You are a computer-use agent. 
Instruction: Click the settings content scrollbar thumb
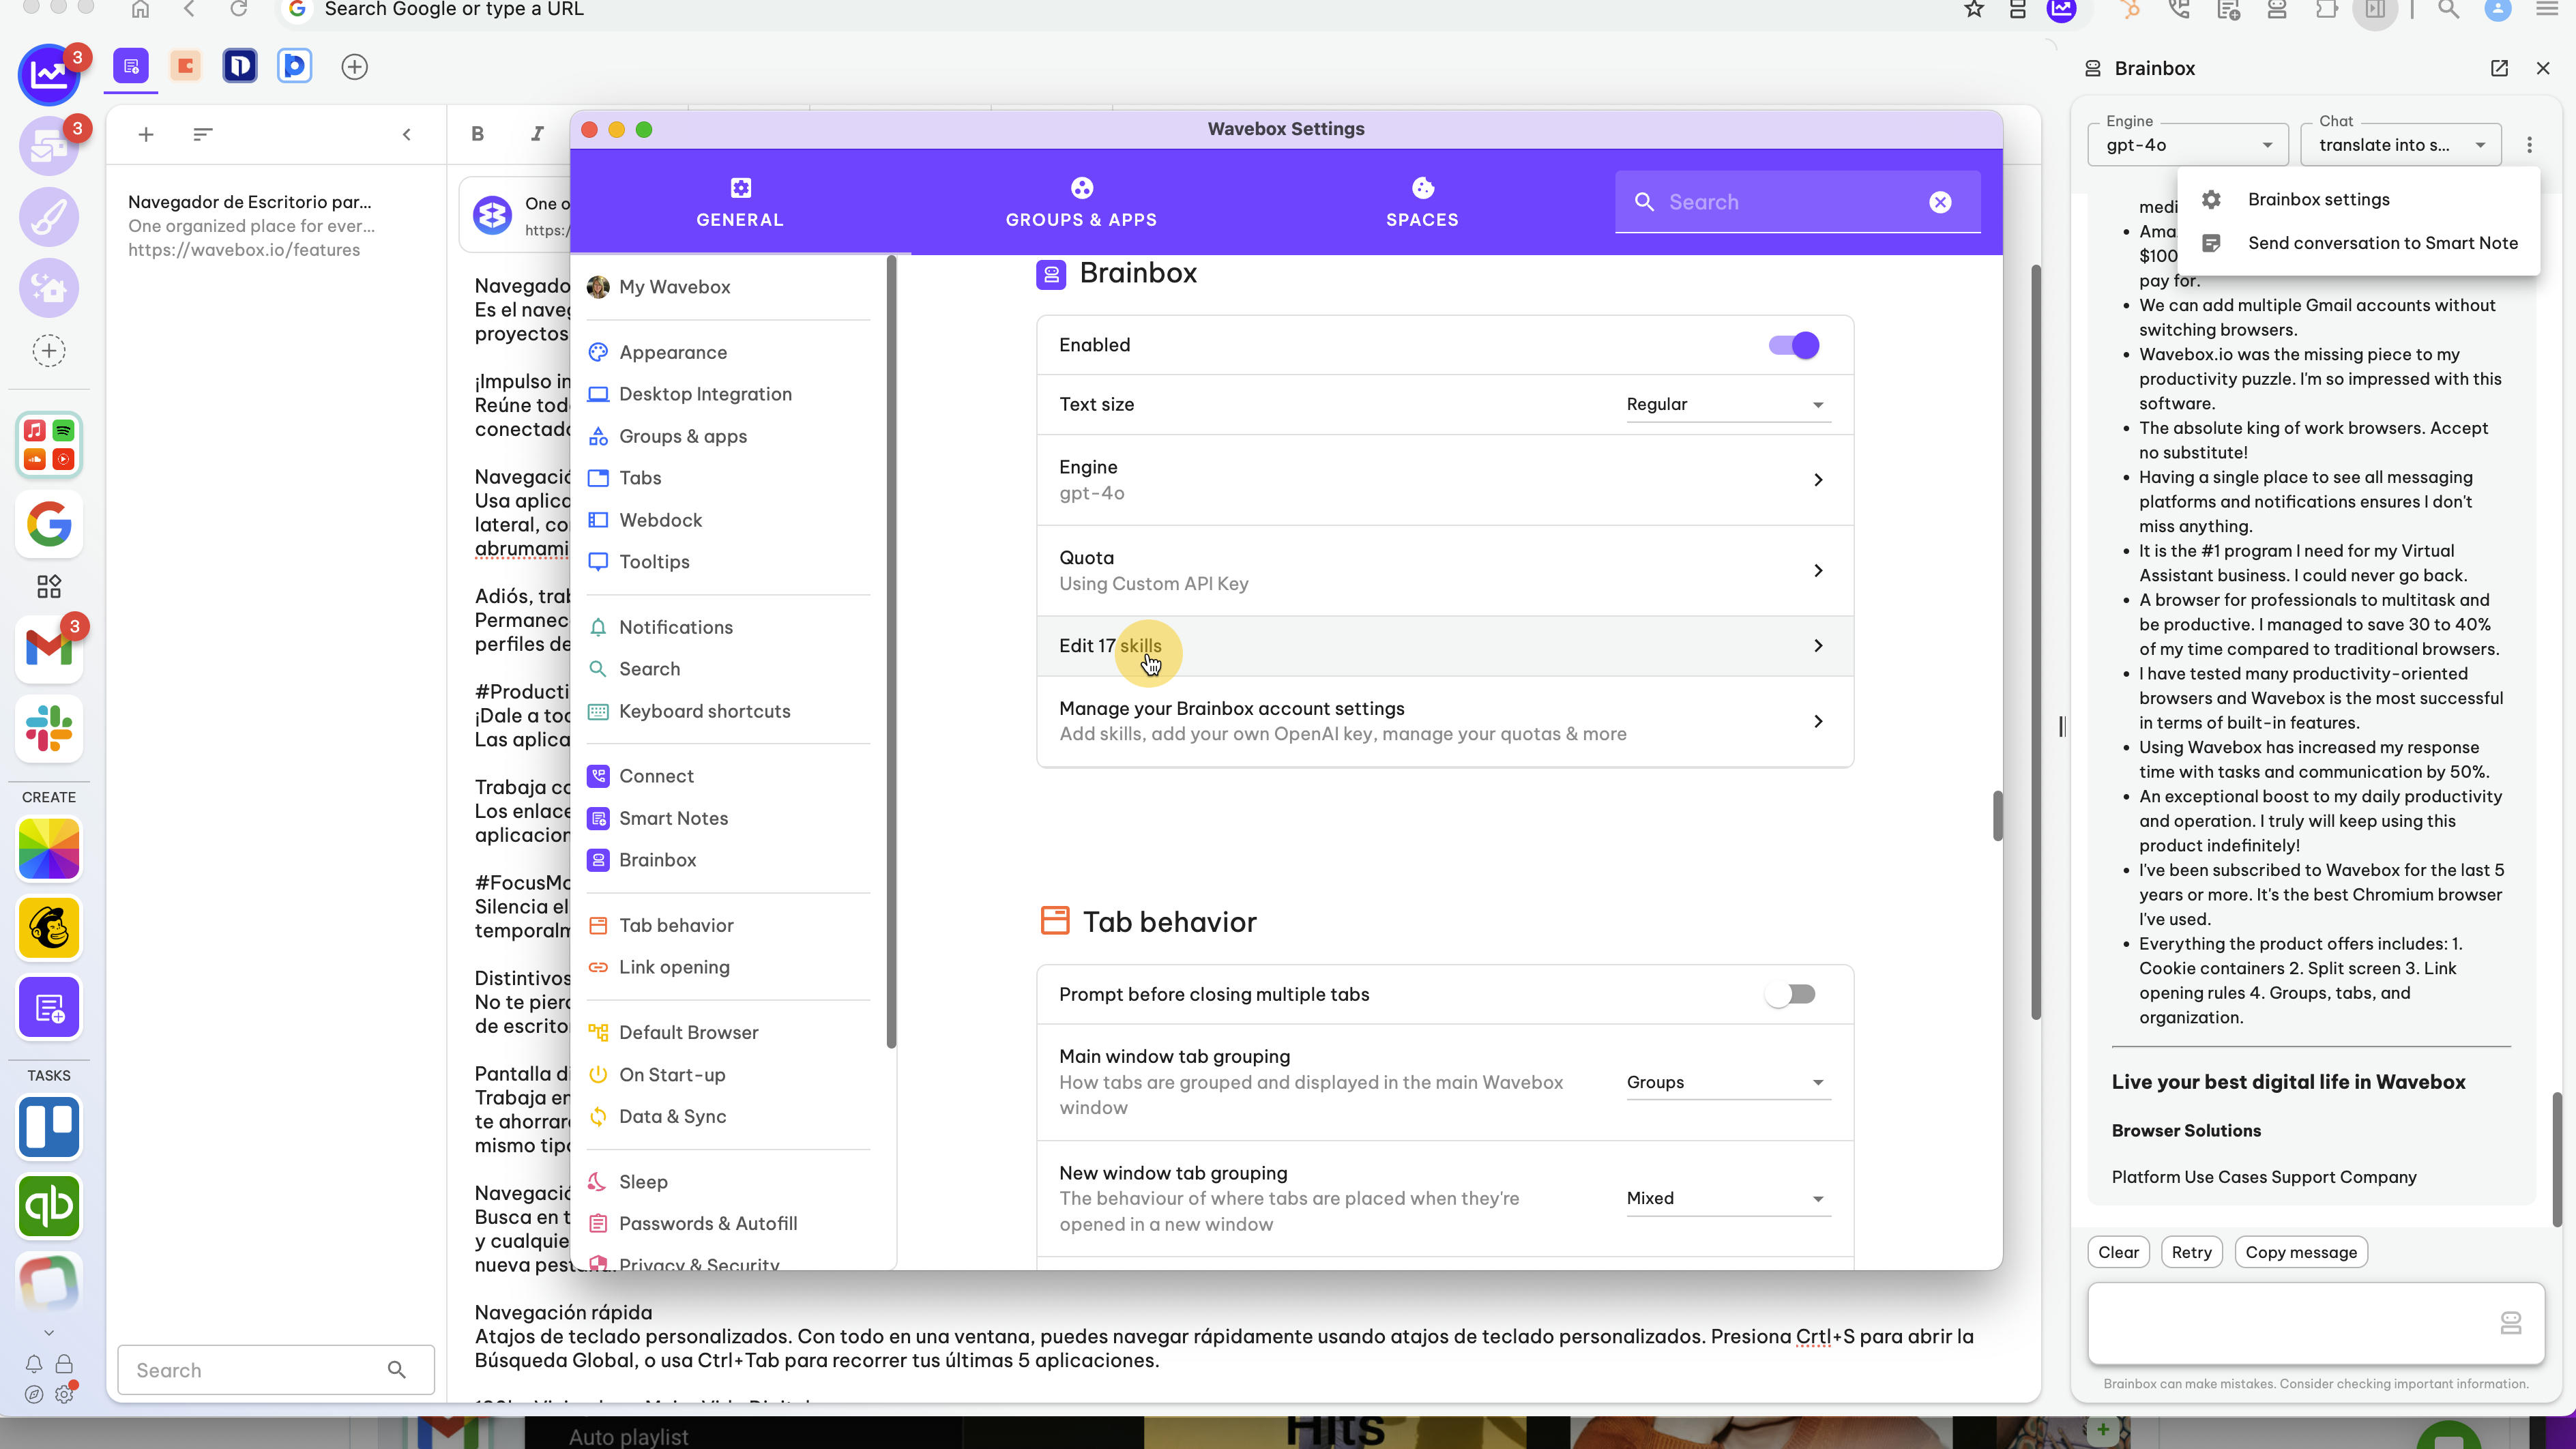point(1997,816)
